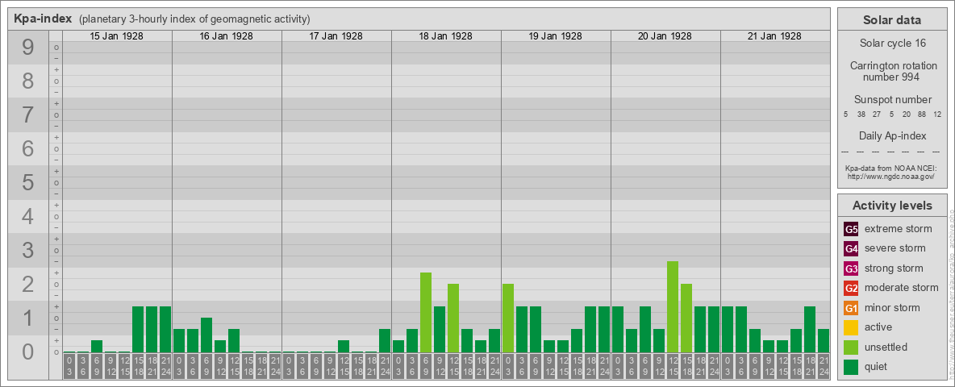The height and width of the screenshot is (387, 955).
Task: Click the Activity levels panel heading
Action: (891, 206)
